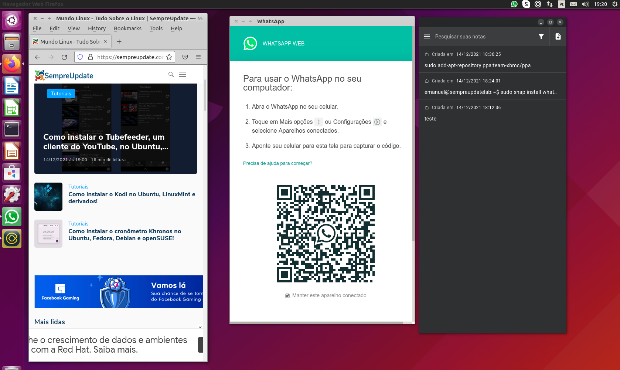Click the WhatsApp tray icon in top bar
620x370 pixels.
pyautogui.click(x=514, y=4)
